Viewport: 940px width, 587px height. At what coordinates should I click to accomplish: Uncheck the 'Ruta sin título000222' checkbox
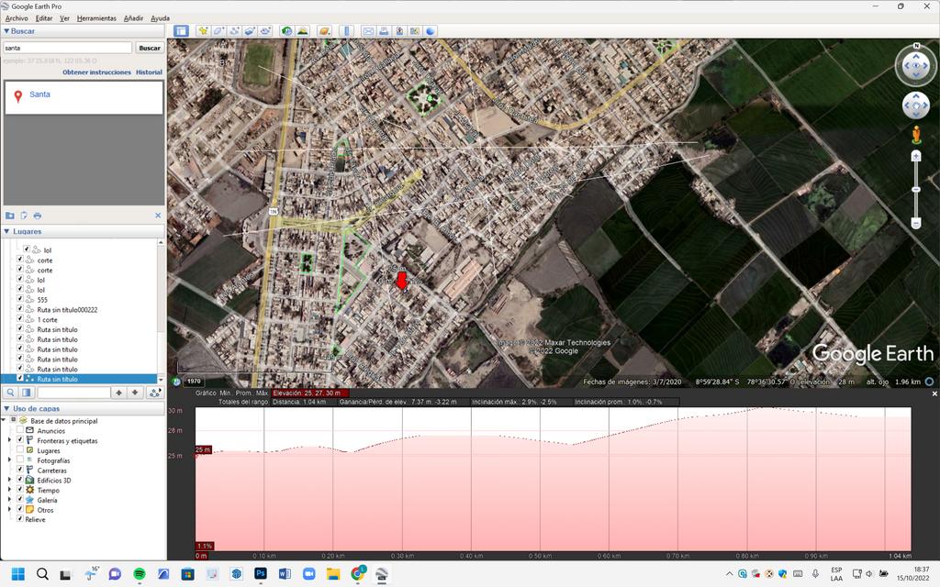pyautogui.click(x=20, y=308)
